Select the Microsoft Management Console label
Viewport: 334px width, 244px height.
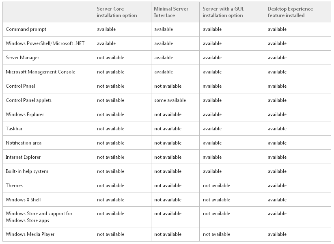click(x=40, y=72)
